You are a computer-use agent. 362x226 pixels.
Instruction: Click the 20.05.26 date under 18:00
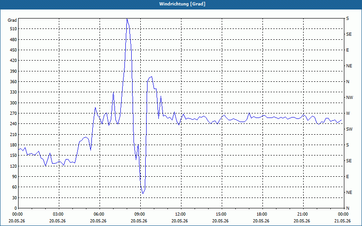click(x=261, y=221)
